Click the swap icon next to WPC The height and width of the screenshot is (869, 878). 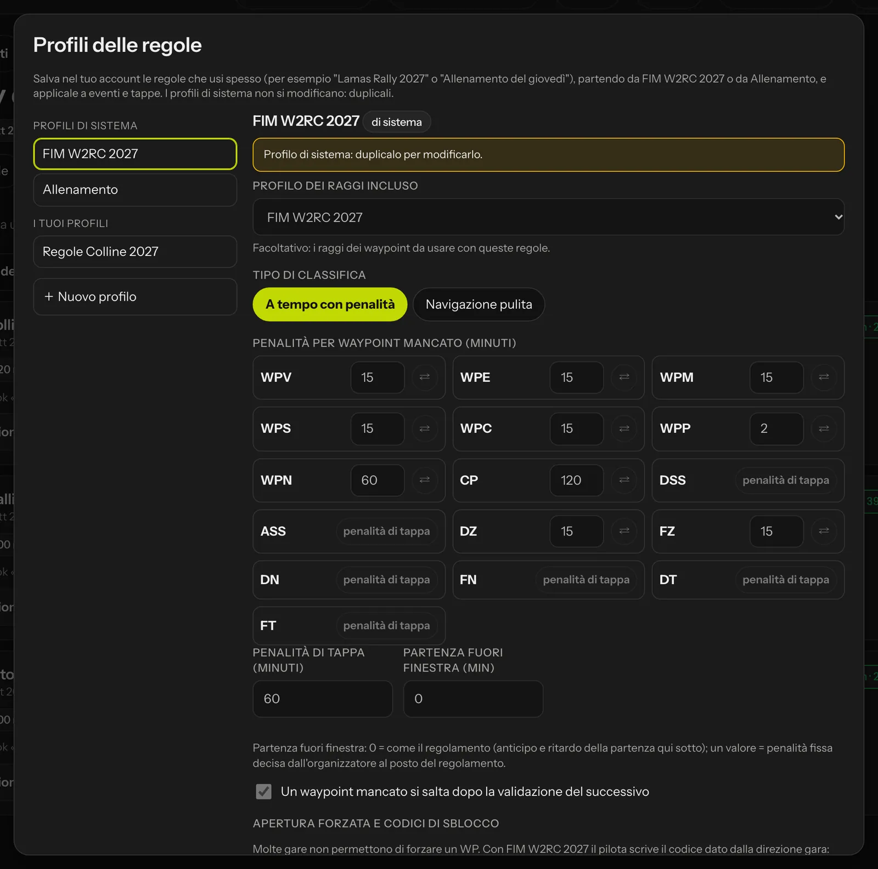point(624,428)
